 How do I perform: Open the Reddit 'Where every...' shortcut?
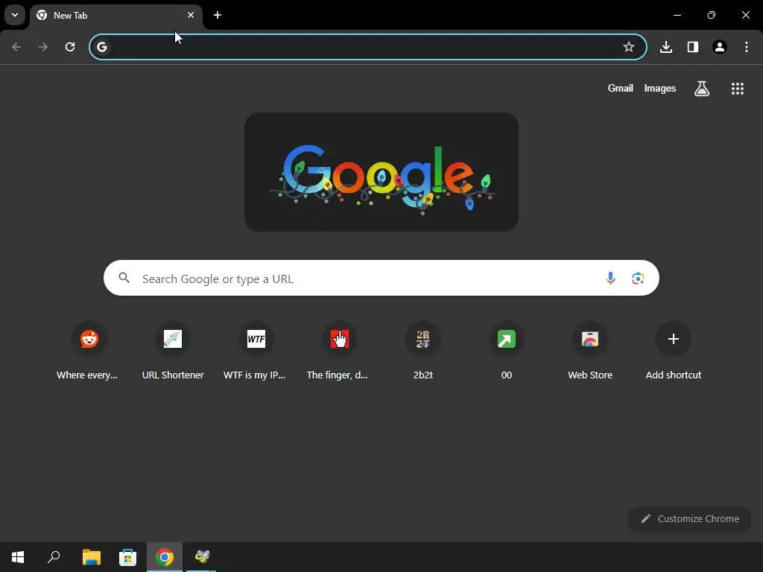(89, 352)
